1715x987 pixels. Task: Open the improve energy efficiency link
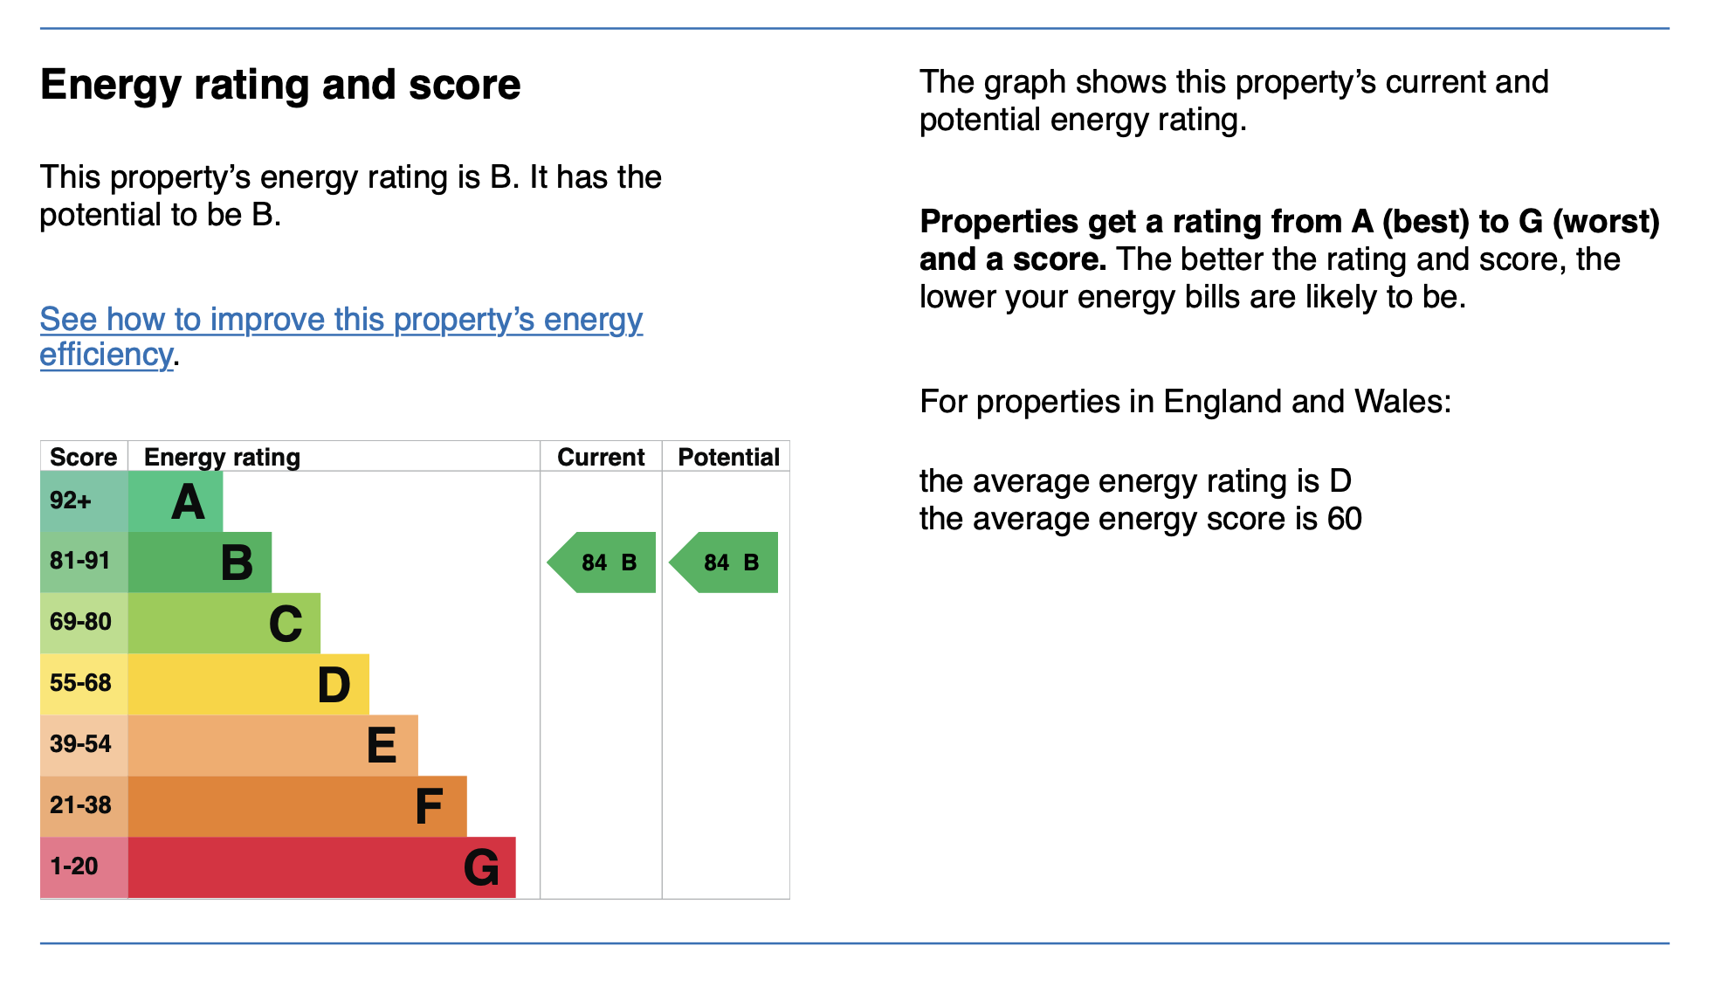point(341,337)
